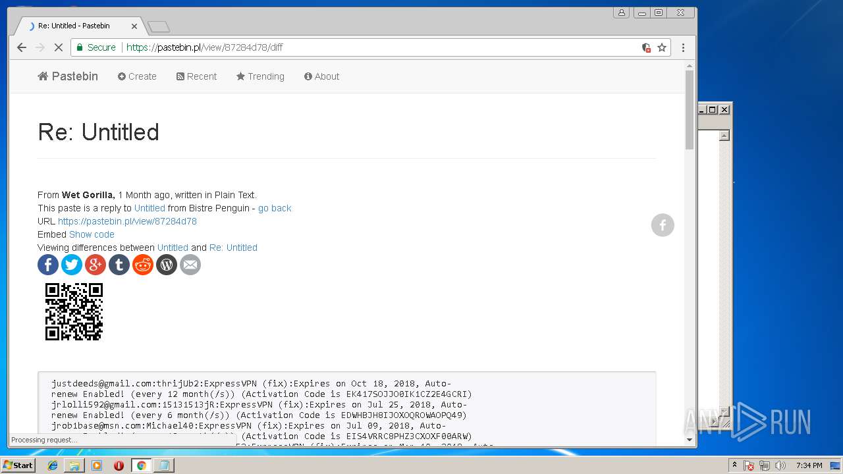Launch Internet Explorer from taskbar
The width and height of the screenshot is (843, 474).
(53, 465)
